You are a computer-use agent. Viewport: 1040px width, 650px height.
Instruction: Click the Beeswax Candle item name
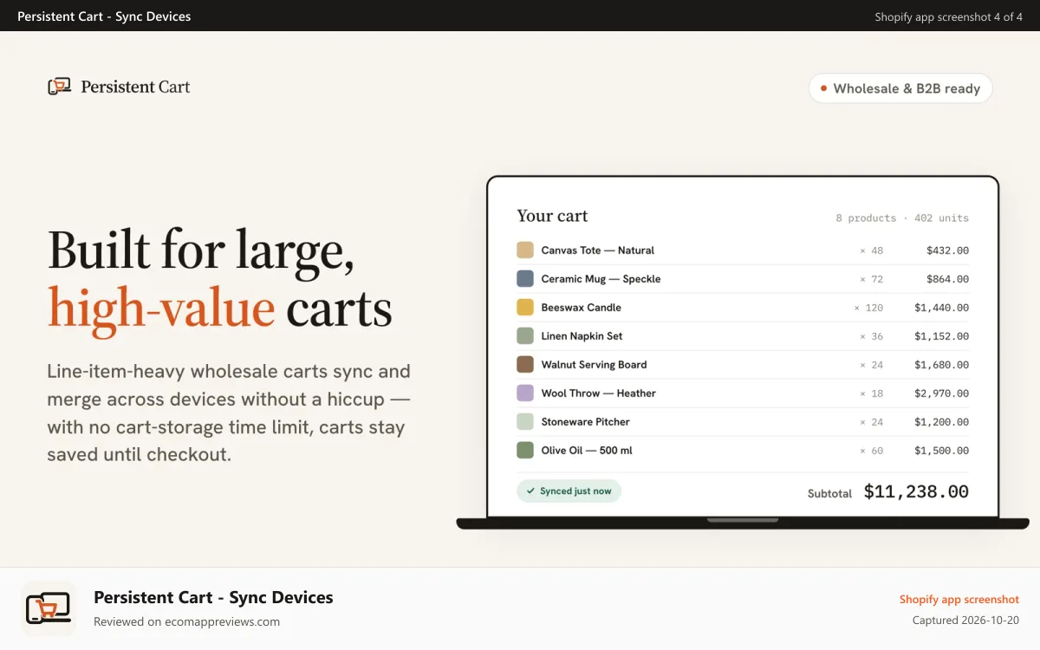point(582,308)
